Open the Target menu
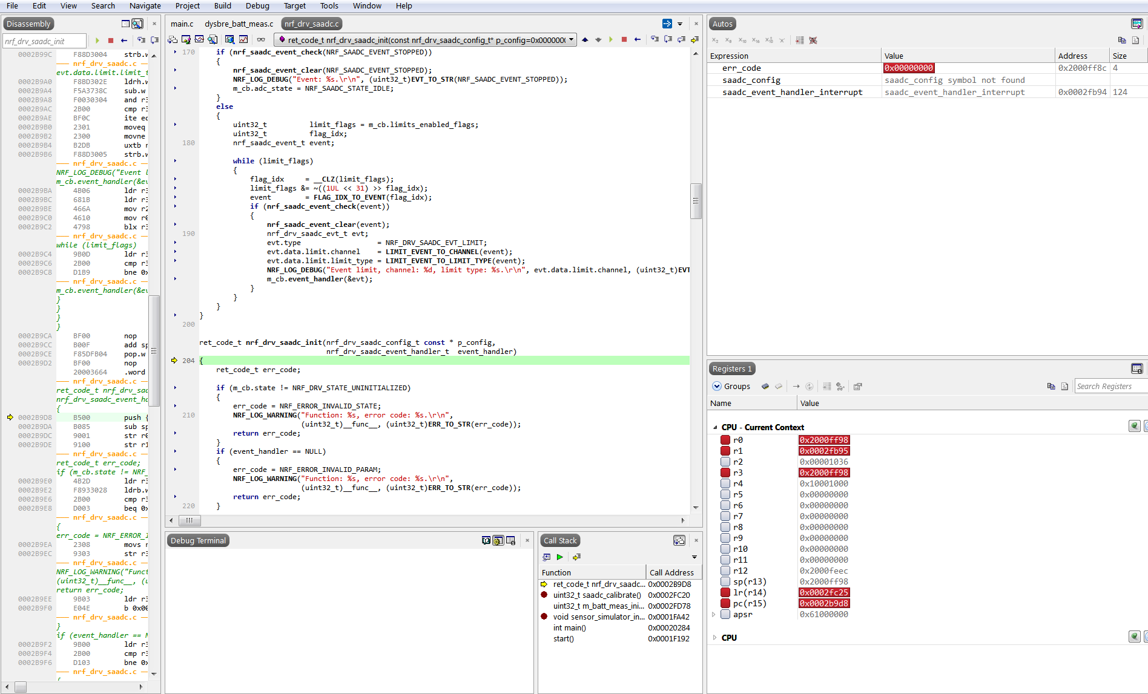1148x694 pixels. pos(295,5)
